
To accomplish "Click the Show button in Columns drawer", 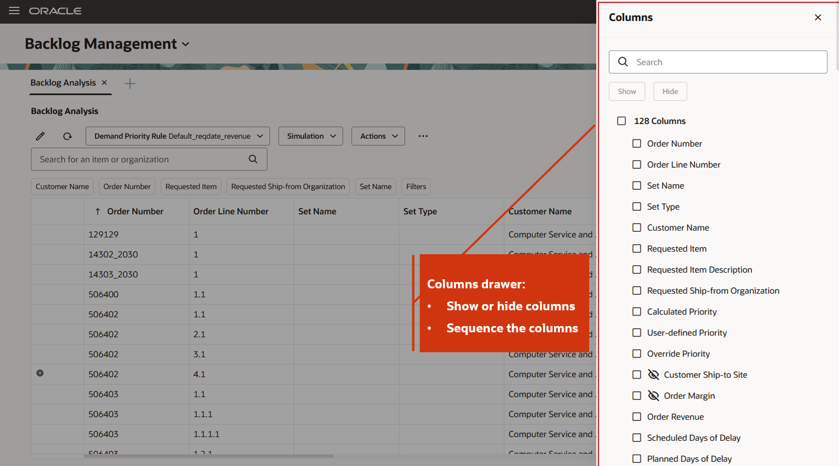I will [x=627, y=91].
